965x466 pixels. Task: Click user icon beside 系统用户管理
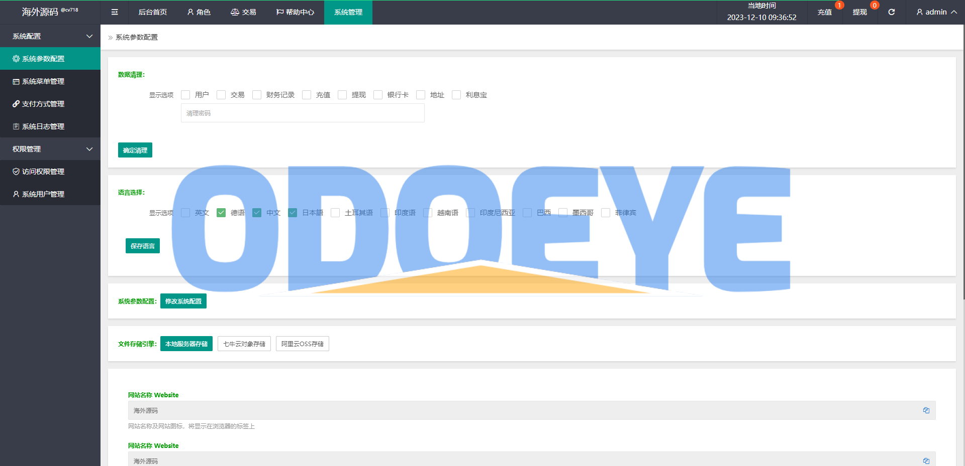click(16, 194)
